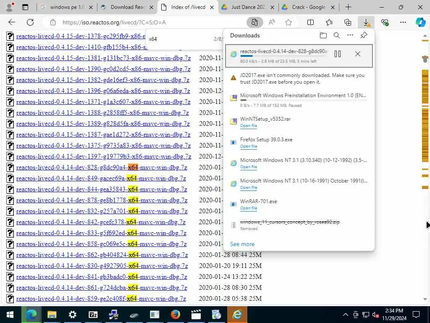Screen dimensions: 430x323
Task: Pause the reactos-livecd 0.4.14-dev-828 download
Action: click(x=338, y=54)
